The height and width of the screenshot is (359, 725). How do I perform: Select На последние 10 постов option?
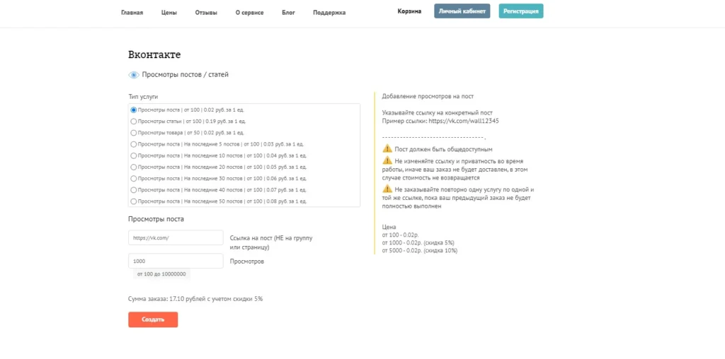tap(134, 155)
